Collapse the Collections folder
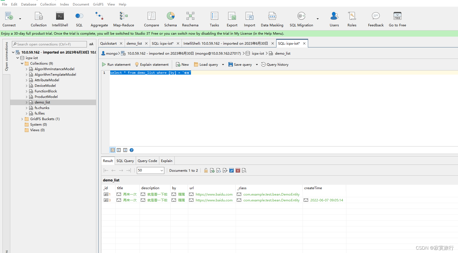The height and width of the screenshot is (253, 458). pyautogui.click(x=22, y=63)
